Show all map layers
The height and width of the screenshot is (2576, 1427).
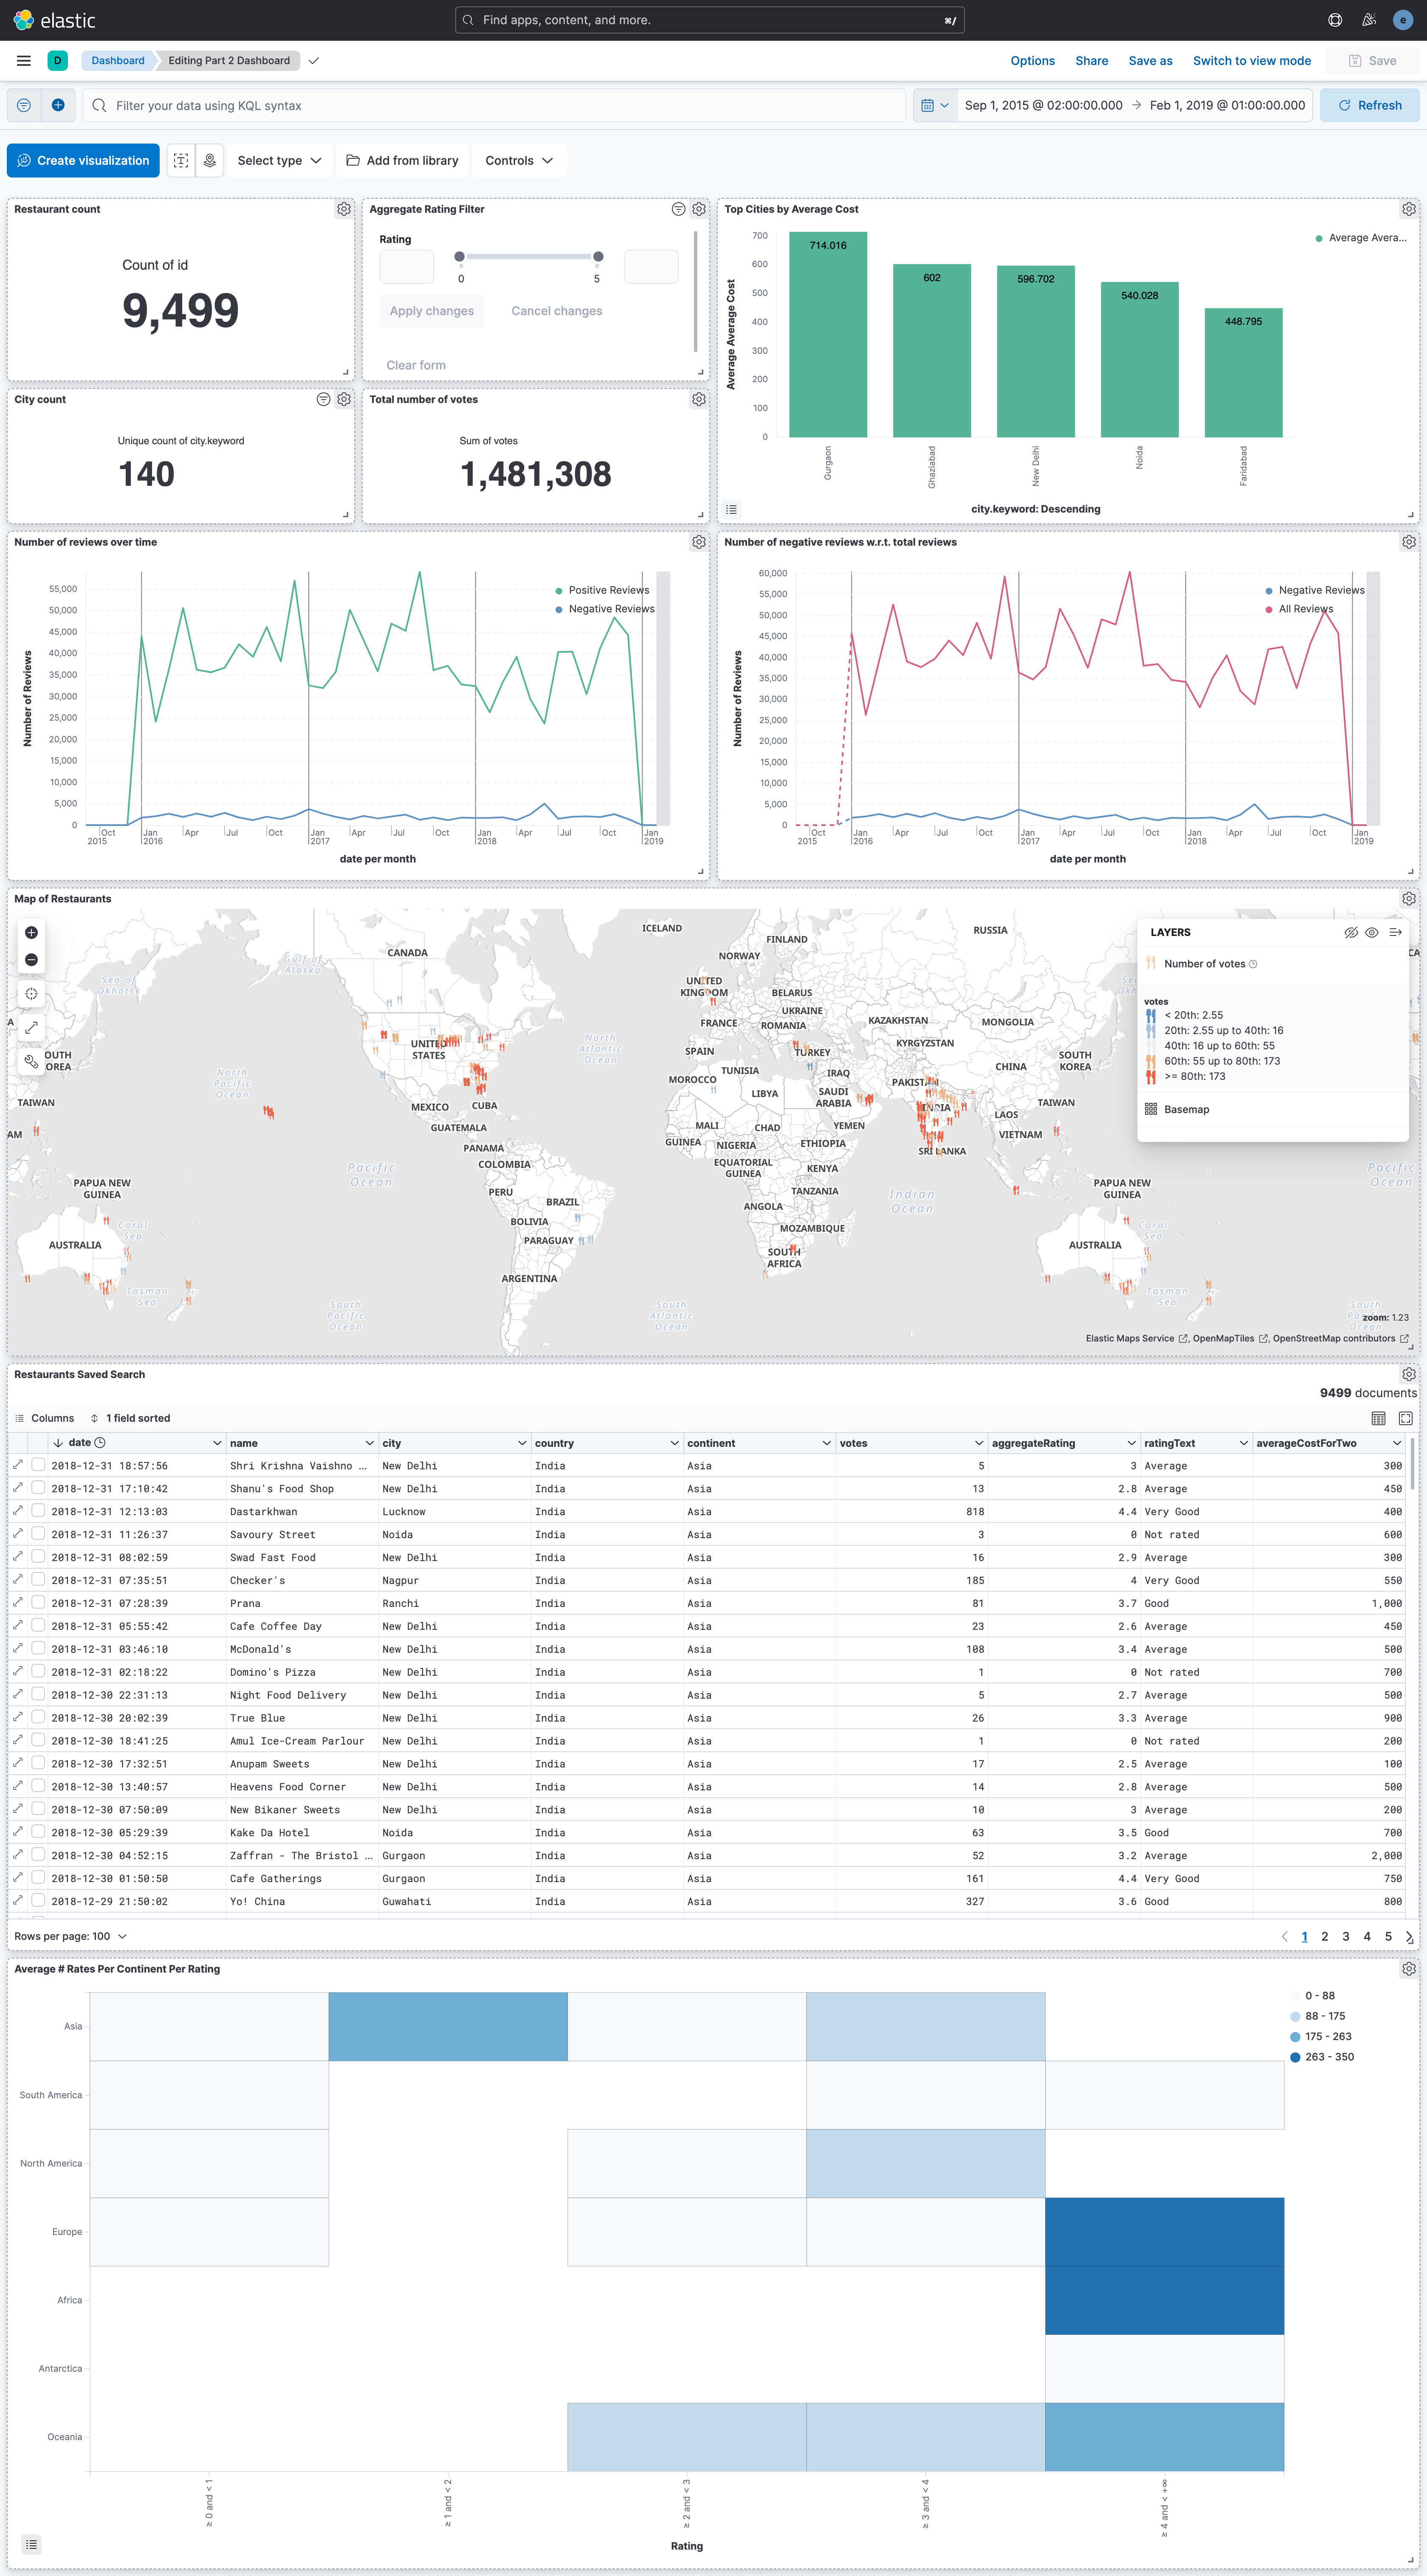(x=1372, y=932)
